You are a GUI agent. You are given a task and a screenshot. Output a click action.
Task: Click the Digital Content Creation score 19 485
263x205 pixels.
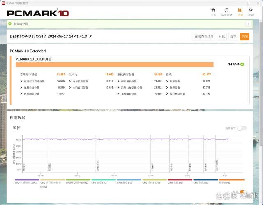(158, 74)
